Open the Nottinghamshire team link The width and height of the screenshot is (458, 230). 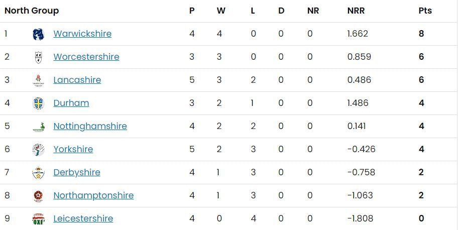tap(90, 126)
